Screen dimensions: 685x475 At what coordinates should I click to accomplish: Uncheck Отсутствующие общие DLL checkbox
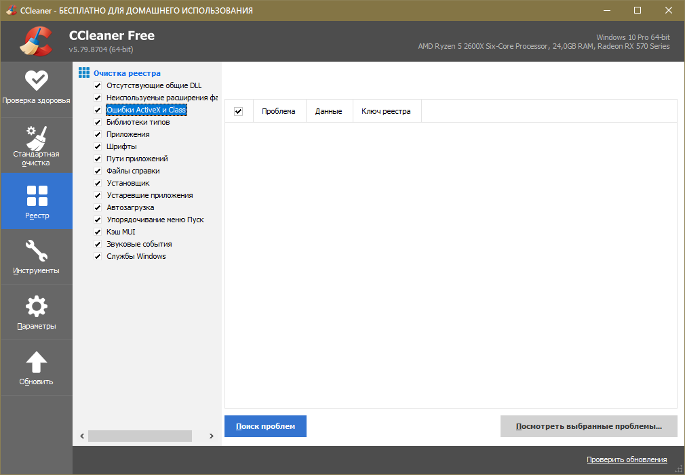pos(98,86)
